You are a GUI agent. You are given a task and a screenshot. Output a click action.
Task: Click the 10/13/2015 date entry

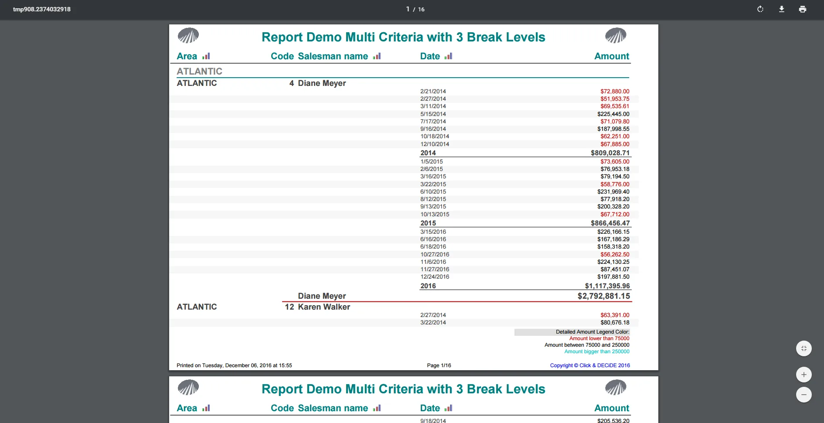click(x=435, y=215)
